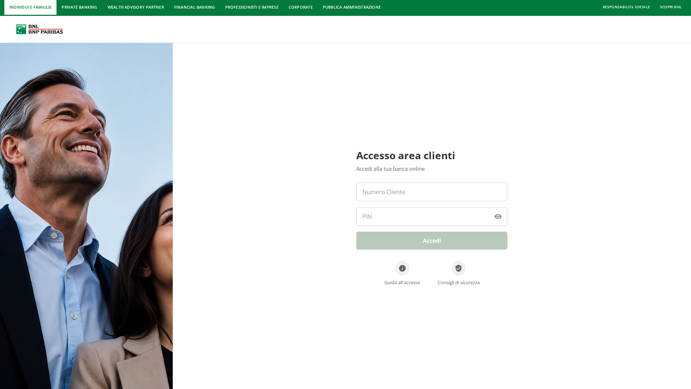This screenshot has width=691, height=389.
Task: Click the Accesso area clienti heading
Action: [x=406, y=156]
